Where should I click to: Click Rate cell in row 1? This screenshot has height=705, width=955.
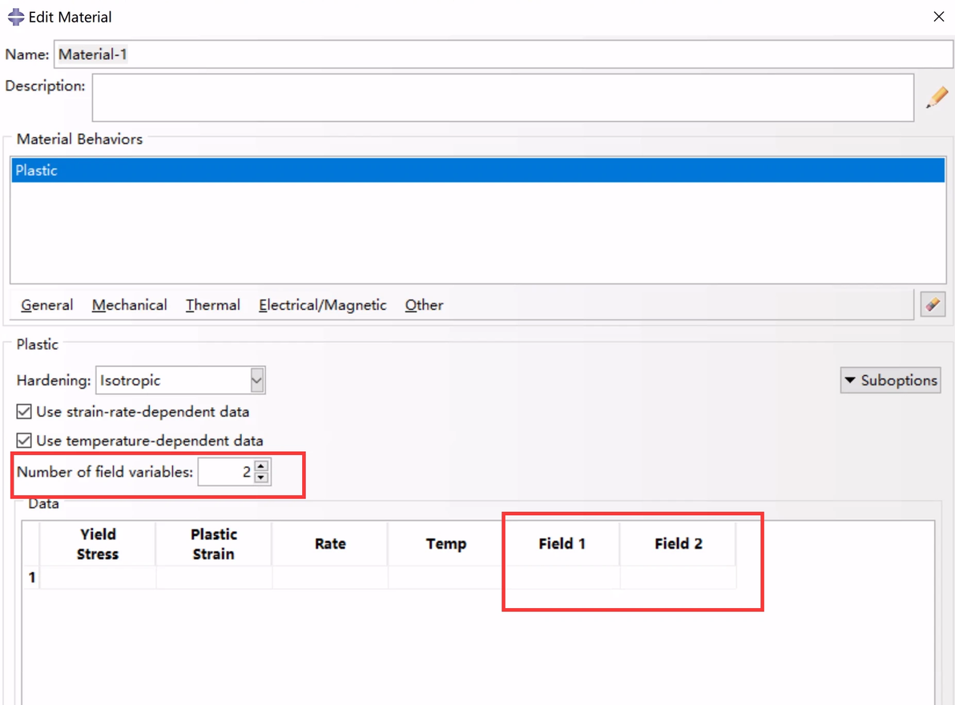pos(330,577)
